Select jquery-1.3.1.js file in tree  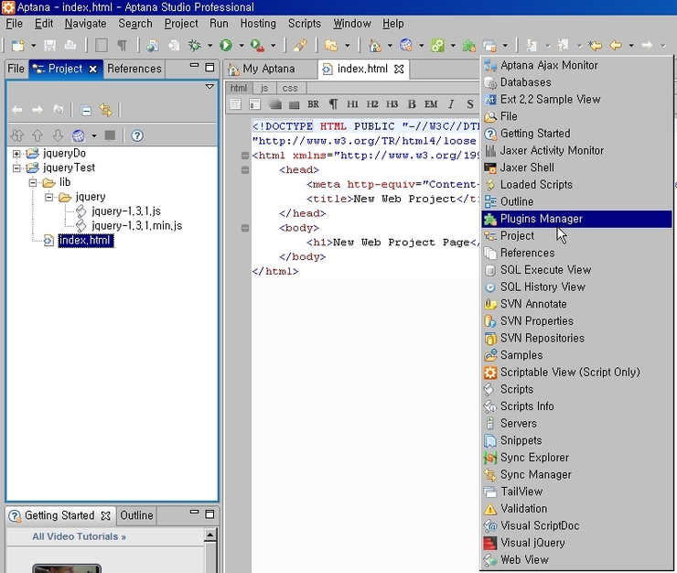tap(126, 211)
